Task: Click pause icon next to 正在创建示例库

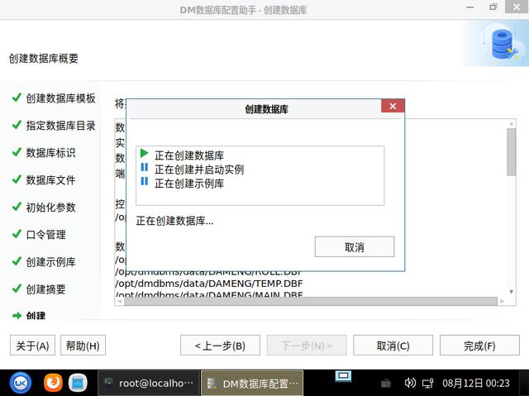Action: (x=145, y=182)
